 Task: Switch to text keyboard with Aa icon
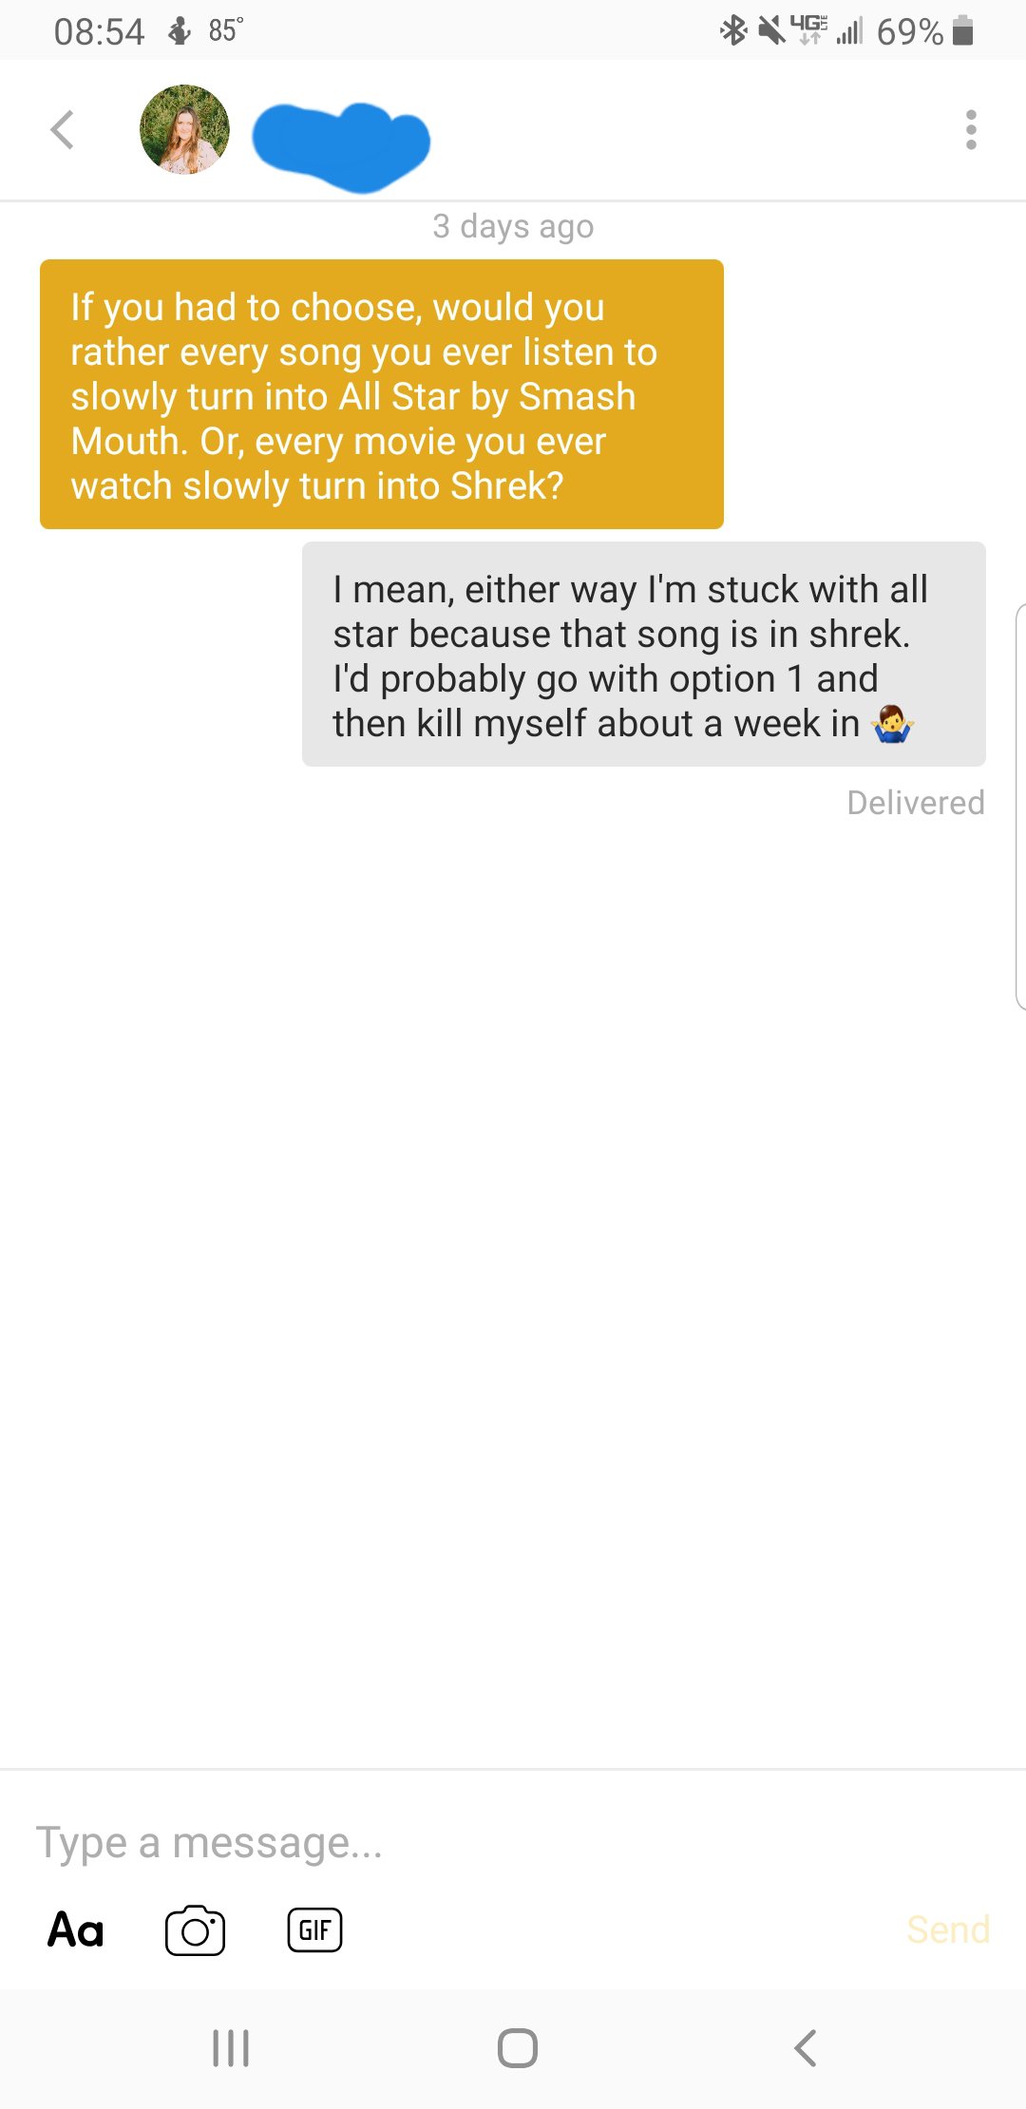76,1930
